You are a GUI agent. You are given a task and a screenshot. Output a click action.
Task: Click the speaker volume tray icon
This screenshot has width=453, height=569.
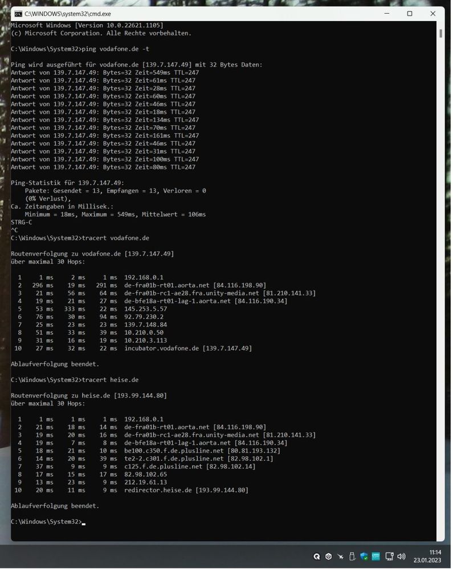(x=402, y=556)
